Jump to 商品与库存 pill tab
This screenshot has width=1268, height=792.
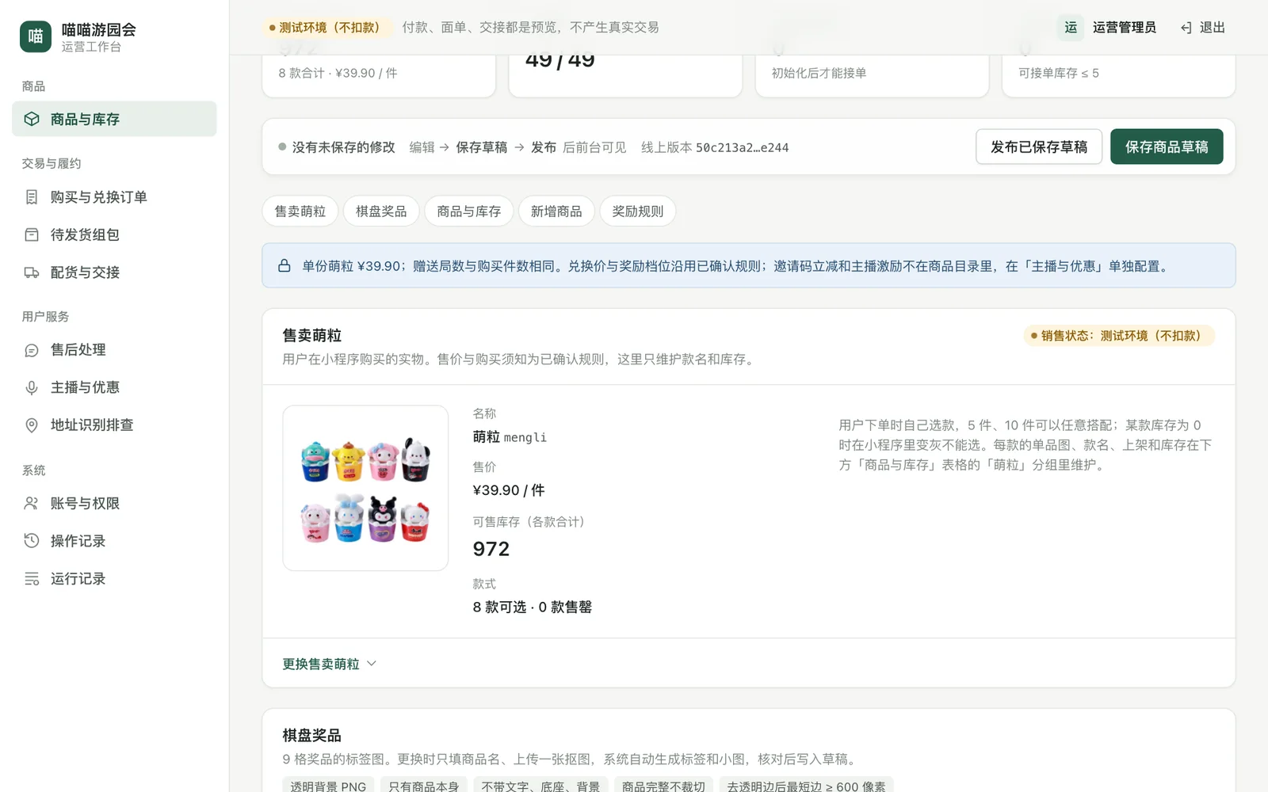click(x=469, y=211)
